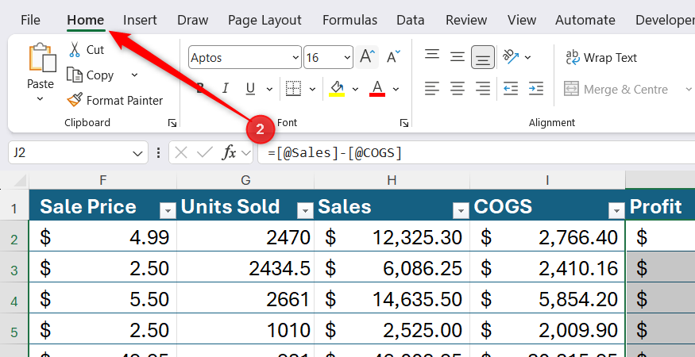This screenshot has width=695, height=357.
Task: Select Sale Price cell 4.99
Action: (x=102, y=237)
